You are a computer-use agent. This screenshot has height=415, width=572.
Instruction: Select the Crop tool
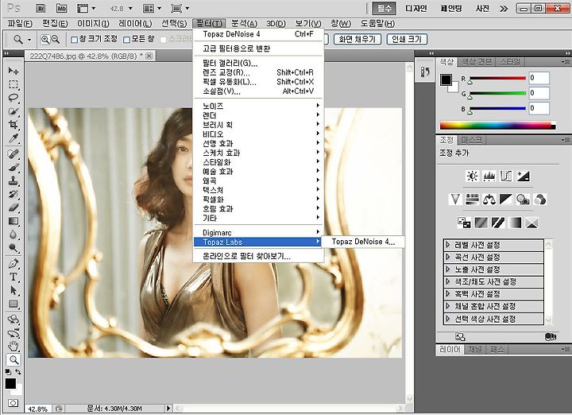point(14,125)
